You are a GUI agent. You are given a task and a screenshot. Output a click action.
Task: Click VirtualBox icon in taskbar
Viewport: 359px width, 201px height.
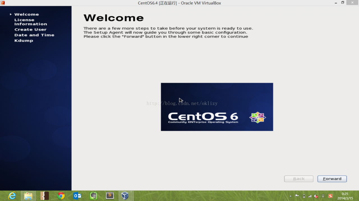coord(125,196)
